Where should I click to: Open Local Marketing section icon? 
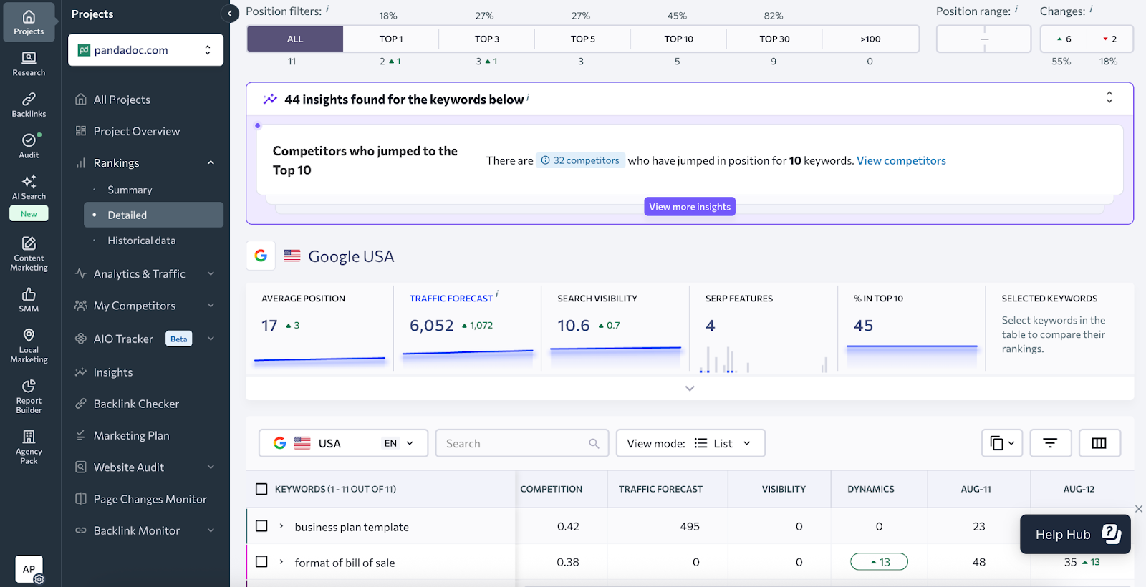tap(29, 346)
